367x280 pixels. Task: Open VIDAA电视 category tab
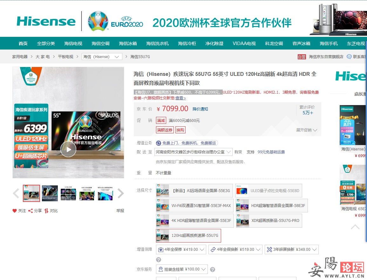244,43
